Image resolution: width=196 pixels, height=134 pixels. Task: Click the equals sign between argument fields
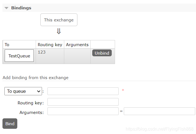click(x=121, y=111)
